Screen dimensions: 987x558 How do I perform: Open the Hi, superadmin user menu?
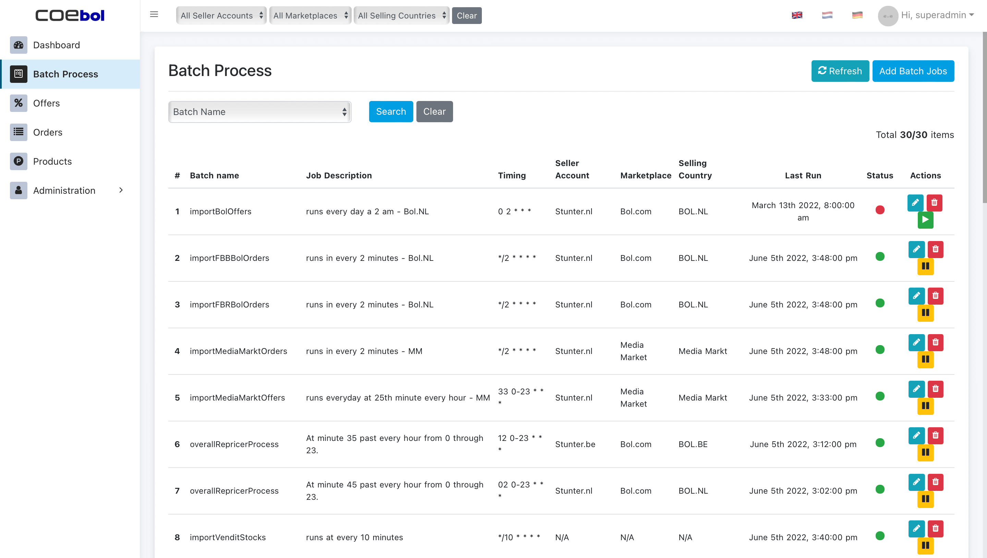(937, 15)
